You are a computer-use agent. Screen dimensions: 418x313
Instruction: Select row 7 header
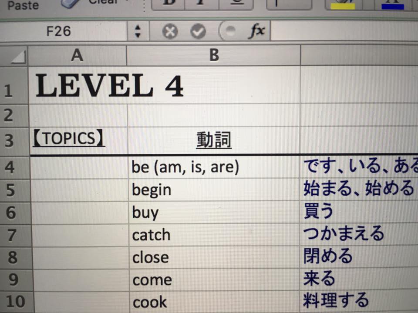point(16,235)
